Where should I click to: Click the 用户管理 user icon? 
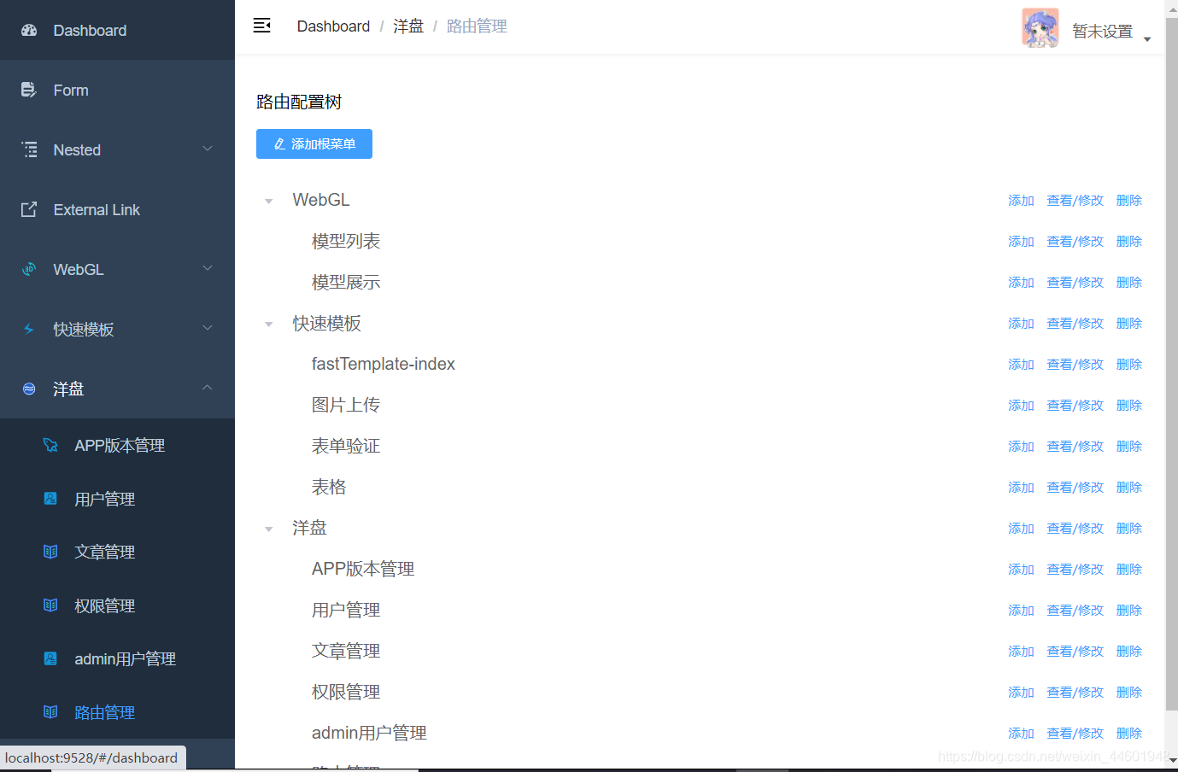50,499
